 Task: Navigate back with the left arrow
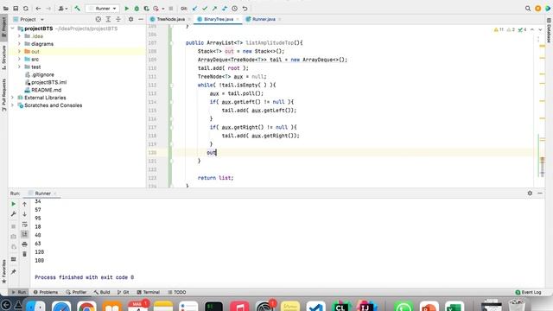(x=38, y=9)
